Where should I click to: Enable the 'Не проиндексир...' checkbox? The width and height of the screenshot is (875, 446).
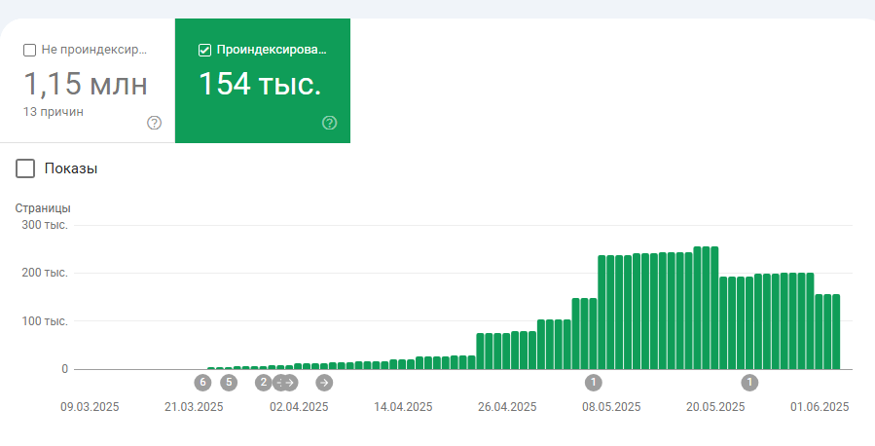click(x=29, y=51)
